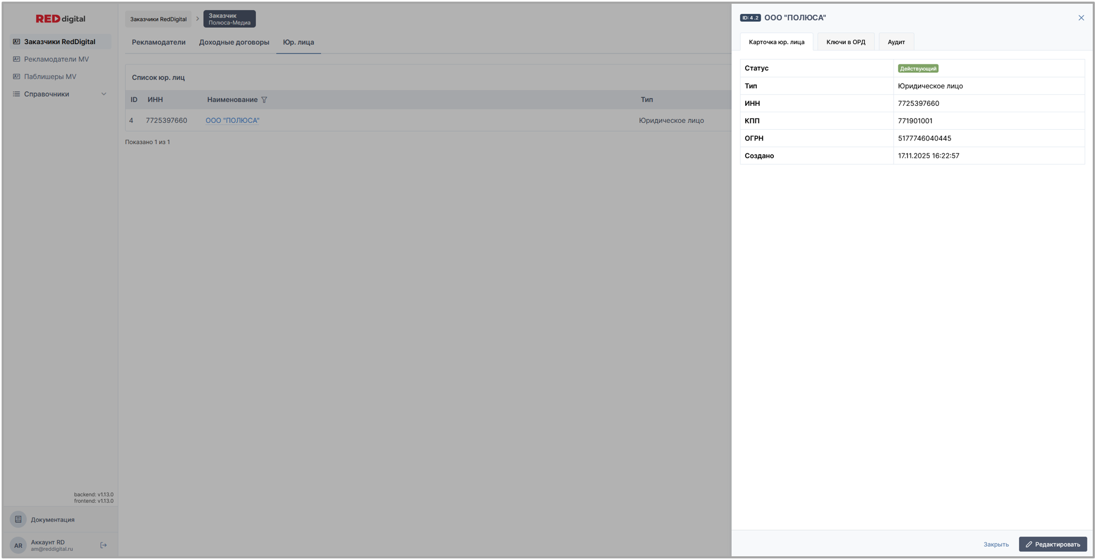Click the AR account avatar
The width and height of the screenshot is (1097, 560).
(18, 545)
